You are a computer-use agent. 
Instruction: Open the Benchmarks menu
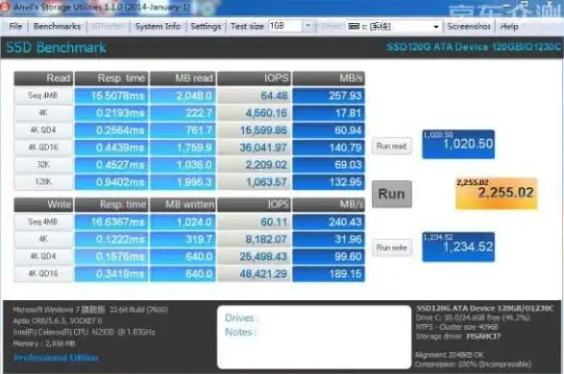(x=57, y=26)
